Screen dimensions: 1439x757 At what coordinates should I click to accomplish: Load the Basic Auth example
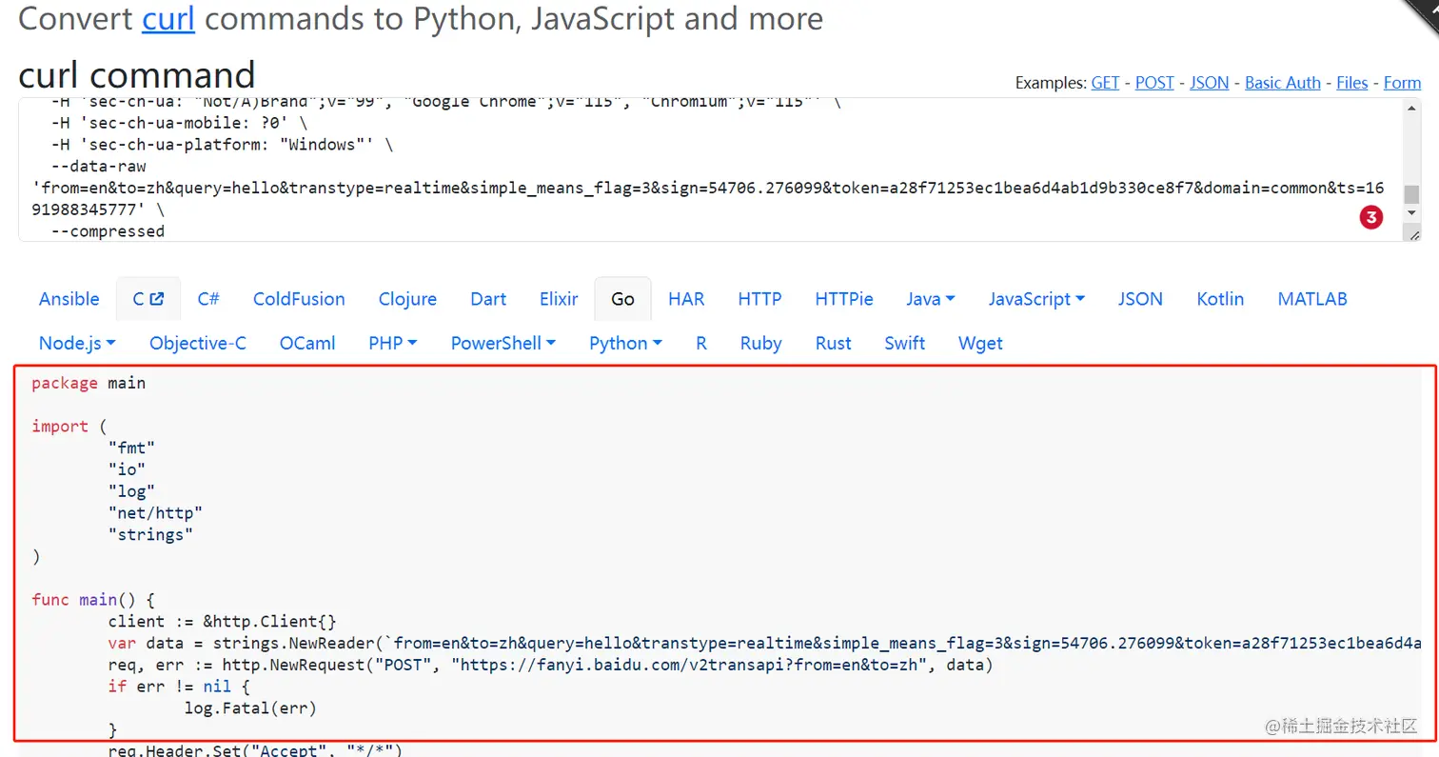pos(1282,83)
